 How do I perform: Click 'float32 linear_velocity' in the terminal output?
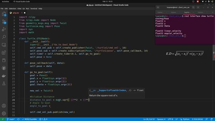click(168, 31)
